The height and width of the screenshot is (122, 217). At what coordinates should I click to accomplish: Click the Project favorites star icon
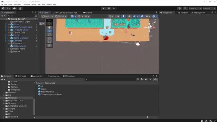click(150, 79)
